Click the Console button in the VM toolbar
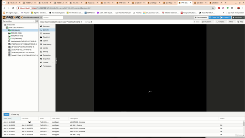The width and height of the screenshot is (245, 138). point(220,22)
